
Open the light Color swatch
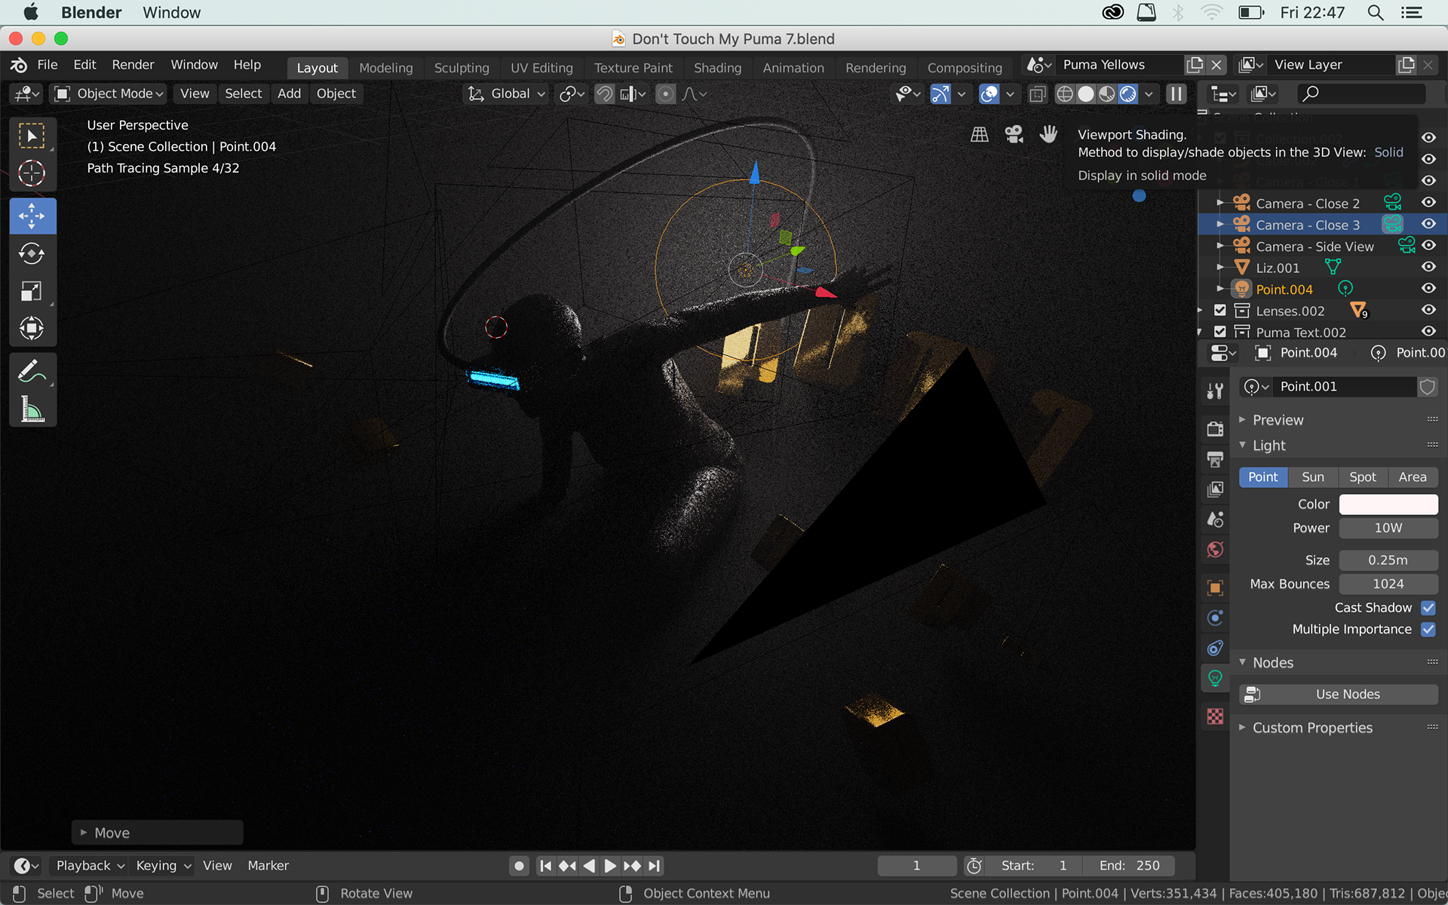click(x=1388, y=504)
